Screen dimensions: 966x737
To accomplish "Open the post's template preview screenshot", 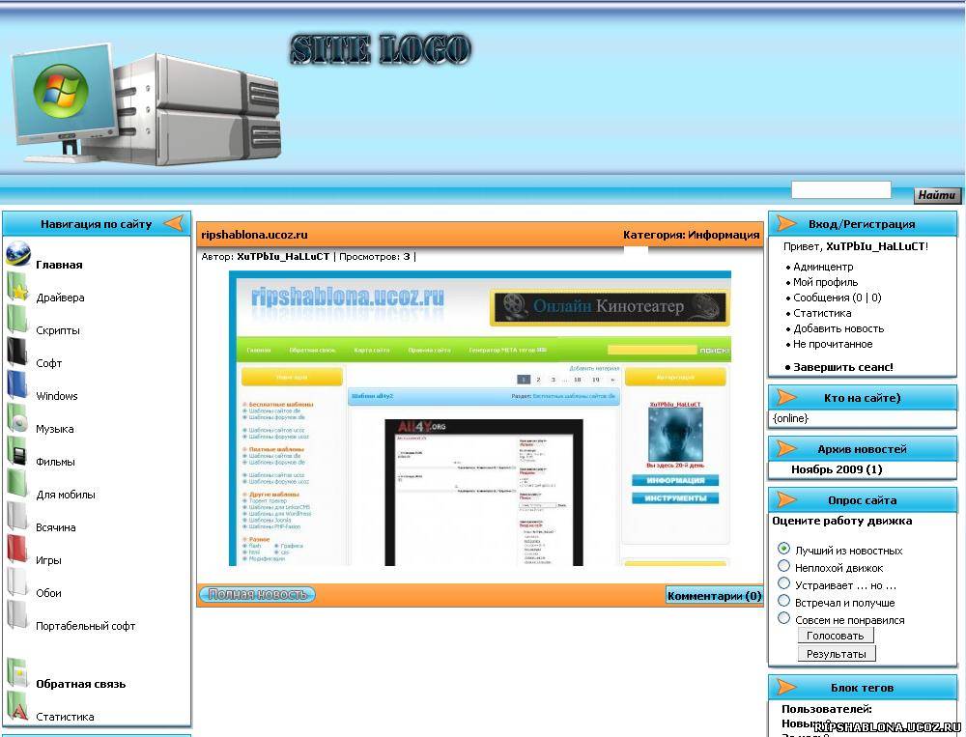I will pyautogui.click(x=480, y=418).
